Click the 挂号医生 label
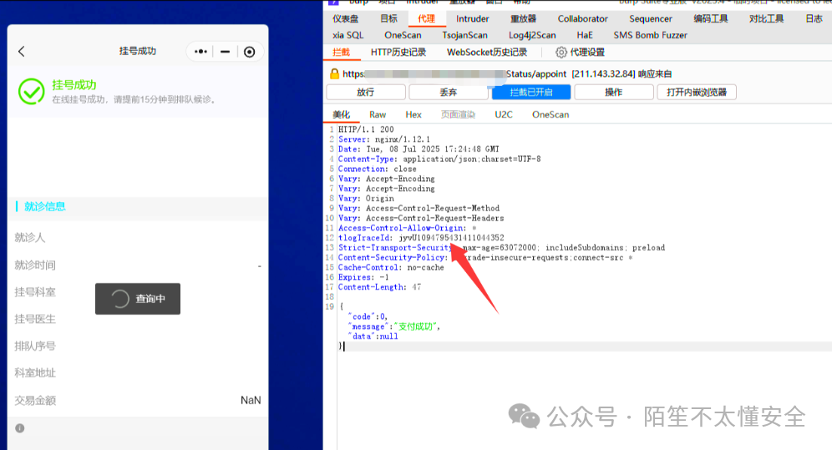 click(x=35, y=319)
